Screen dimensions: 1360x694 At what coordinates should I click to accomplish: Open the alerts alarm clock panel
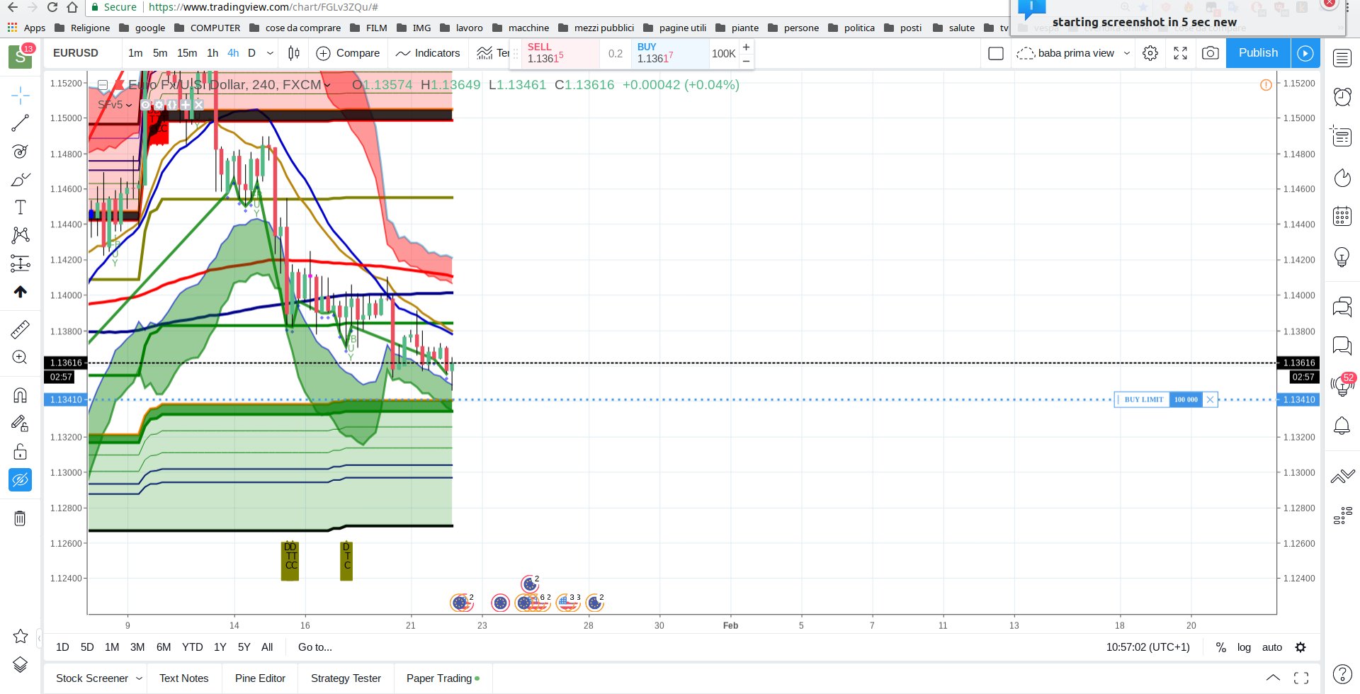[x=1342, y=96]
